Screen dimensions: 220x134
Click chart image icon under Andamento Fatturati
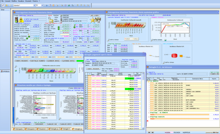tap(165, 40)
